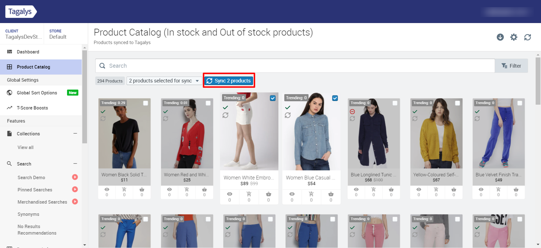This screenshot has width=541, height=248.
Task: Click sync icon on Women White Embro product
Action: tap(225, 115)
